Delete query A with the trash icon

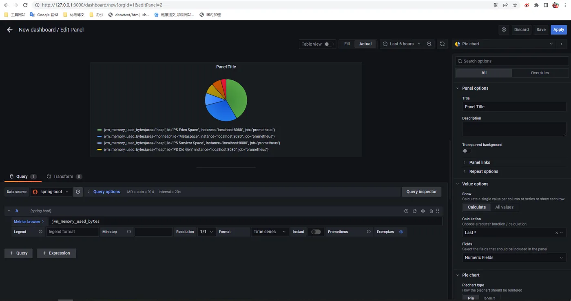tap(431, 211)
